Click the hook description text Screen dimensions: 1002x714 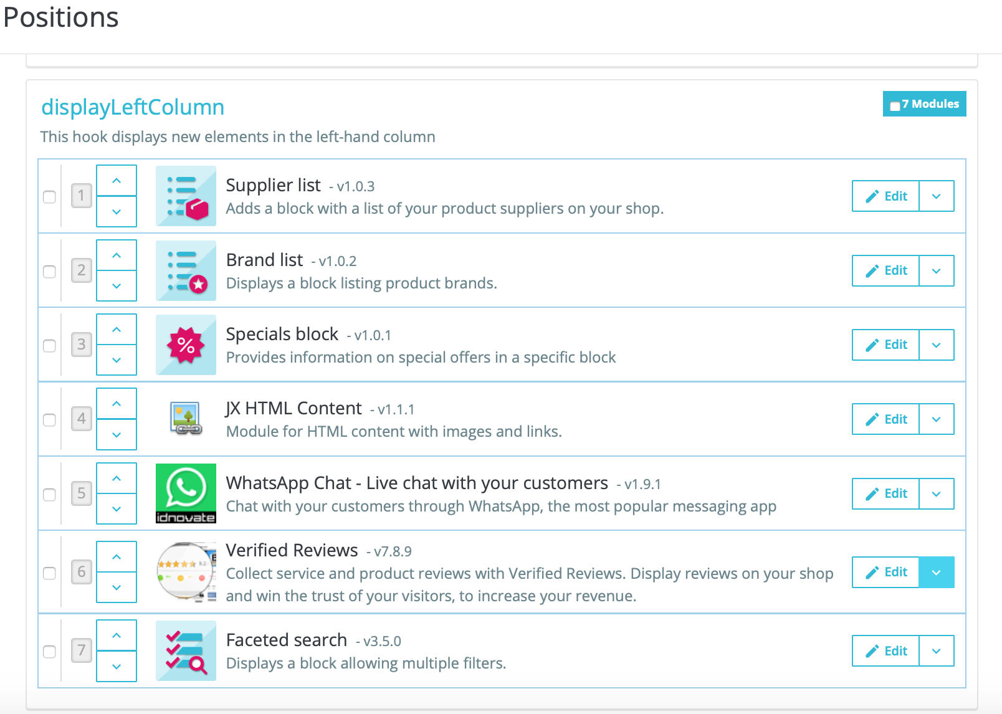click(238, 137)
